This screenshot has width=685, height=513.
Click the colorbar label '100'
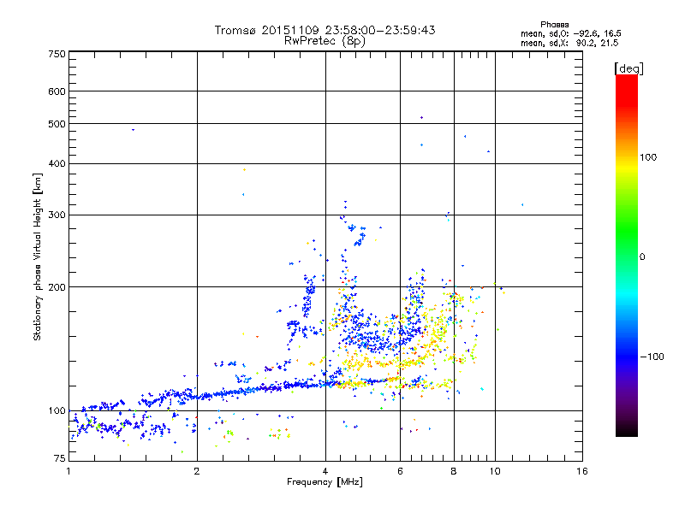click(x=648, y=157)
